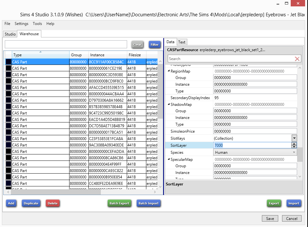Viewport: 308px width, 227px height.
Task: Collapse the RegionMap property group
Action: pyautogui.click(x=168, y=71)
